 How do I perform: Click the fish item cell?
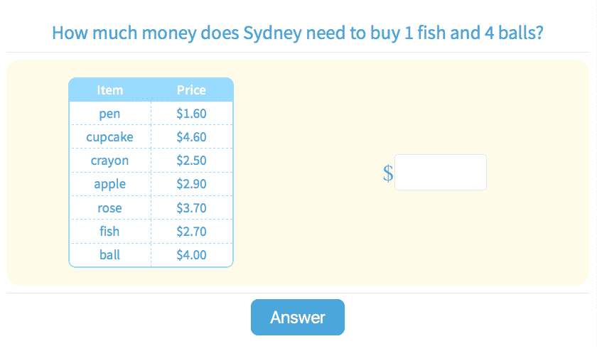click(x=110, y=232)
